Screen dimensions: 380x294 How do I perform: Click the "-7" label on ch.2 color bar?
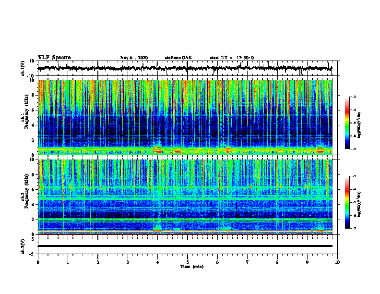[x=354, y=228]
